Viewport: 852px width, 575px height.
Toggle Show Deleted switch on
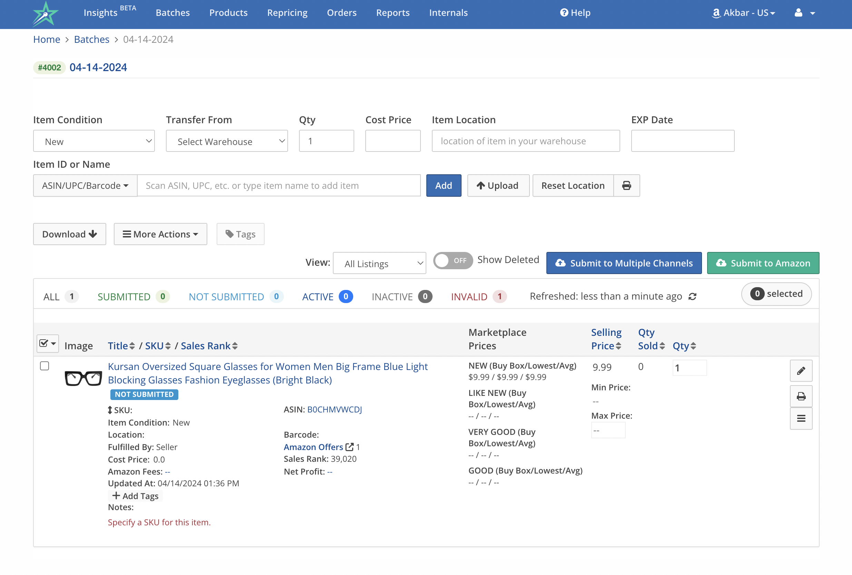tap(453, 260)
